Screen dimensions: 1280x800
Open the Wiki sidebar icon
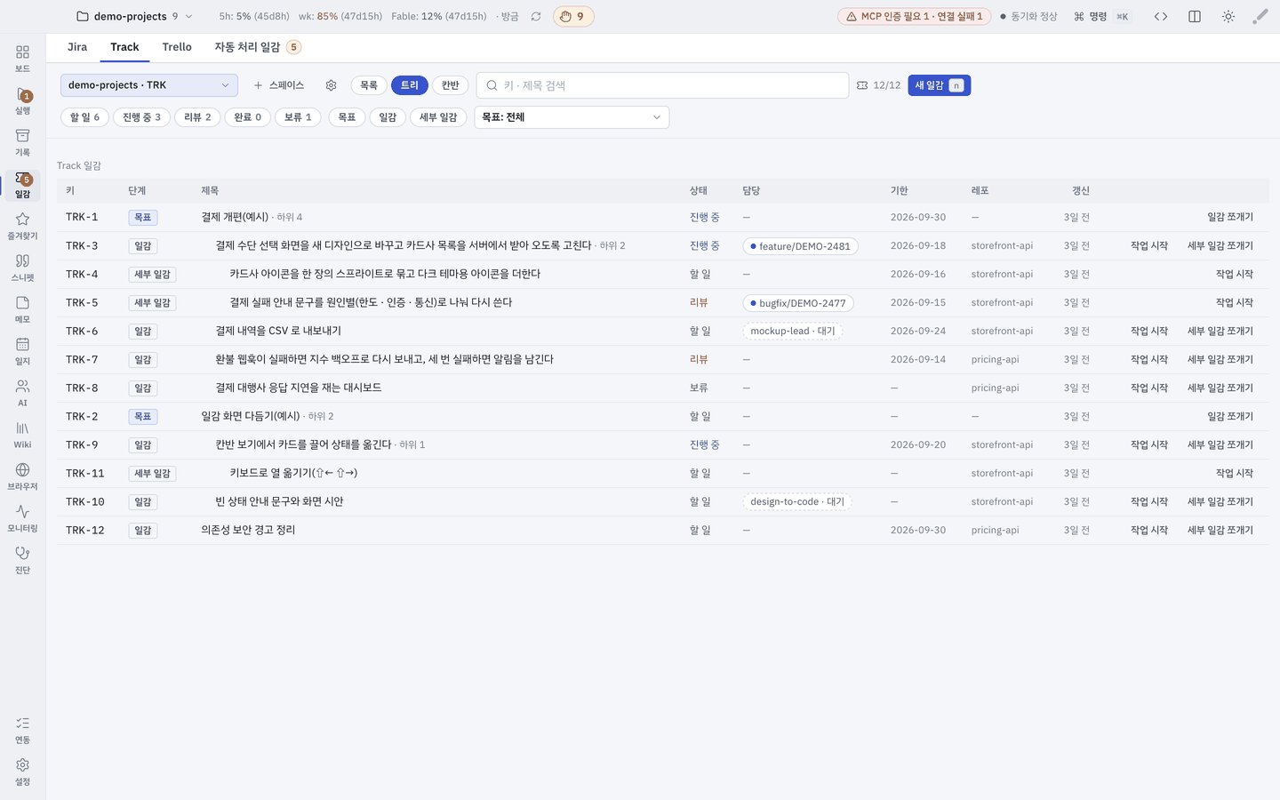(x=22, y=435)
